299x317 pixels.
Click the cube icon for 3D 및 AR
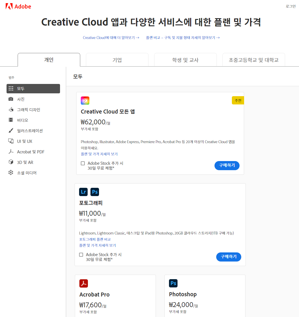pos(11,162)
